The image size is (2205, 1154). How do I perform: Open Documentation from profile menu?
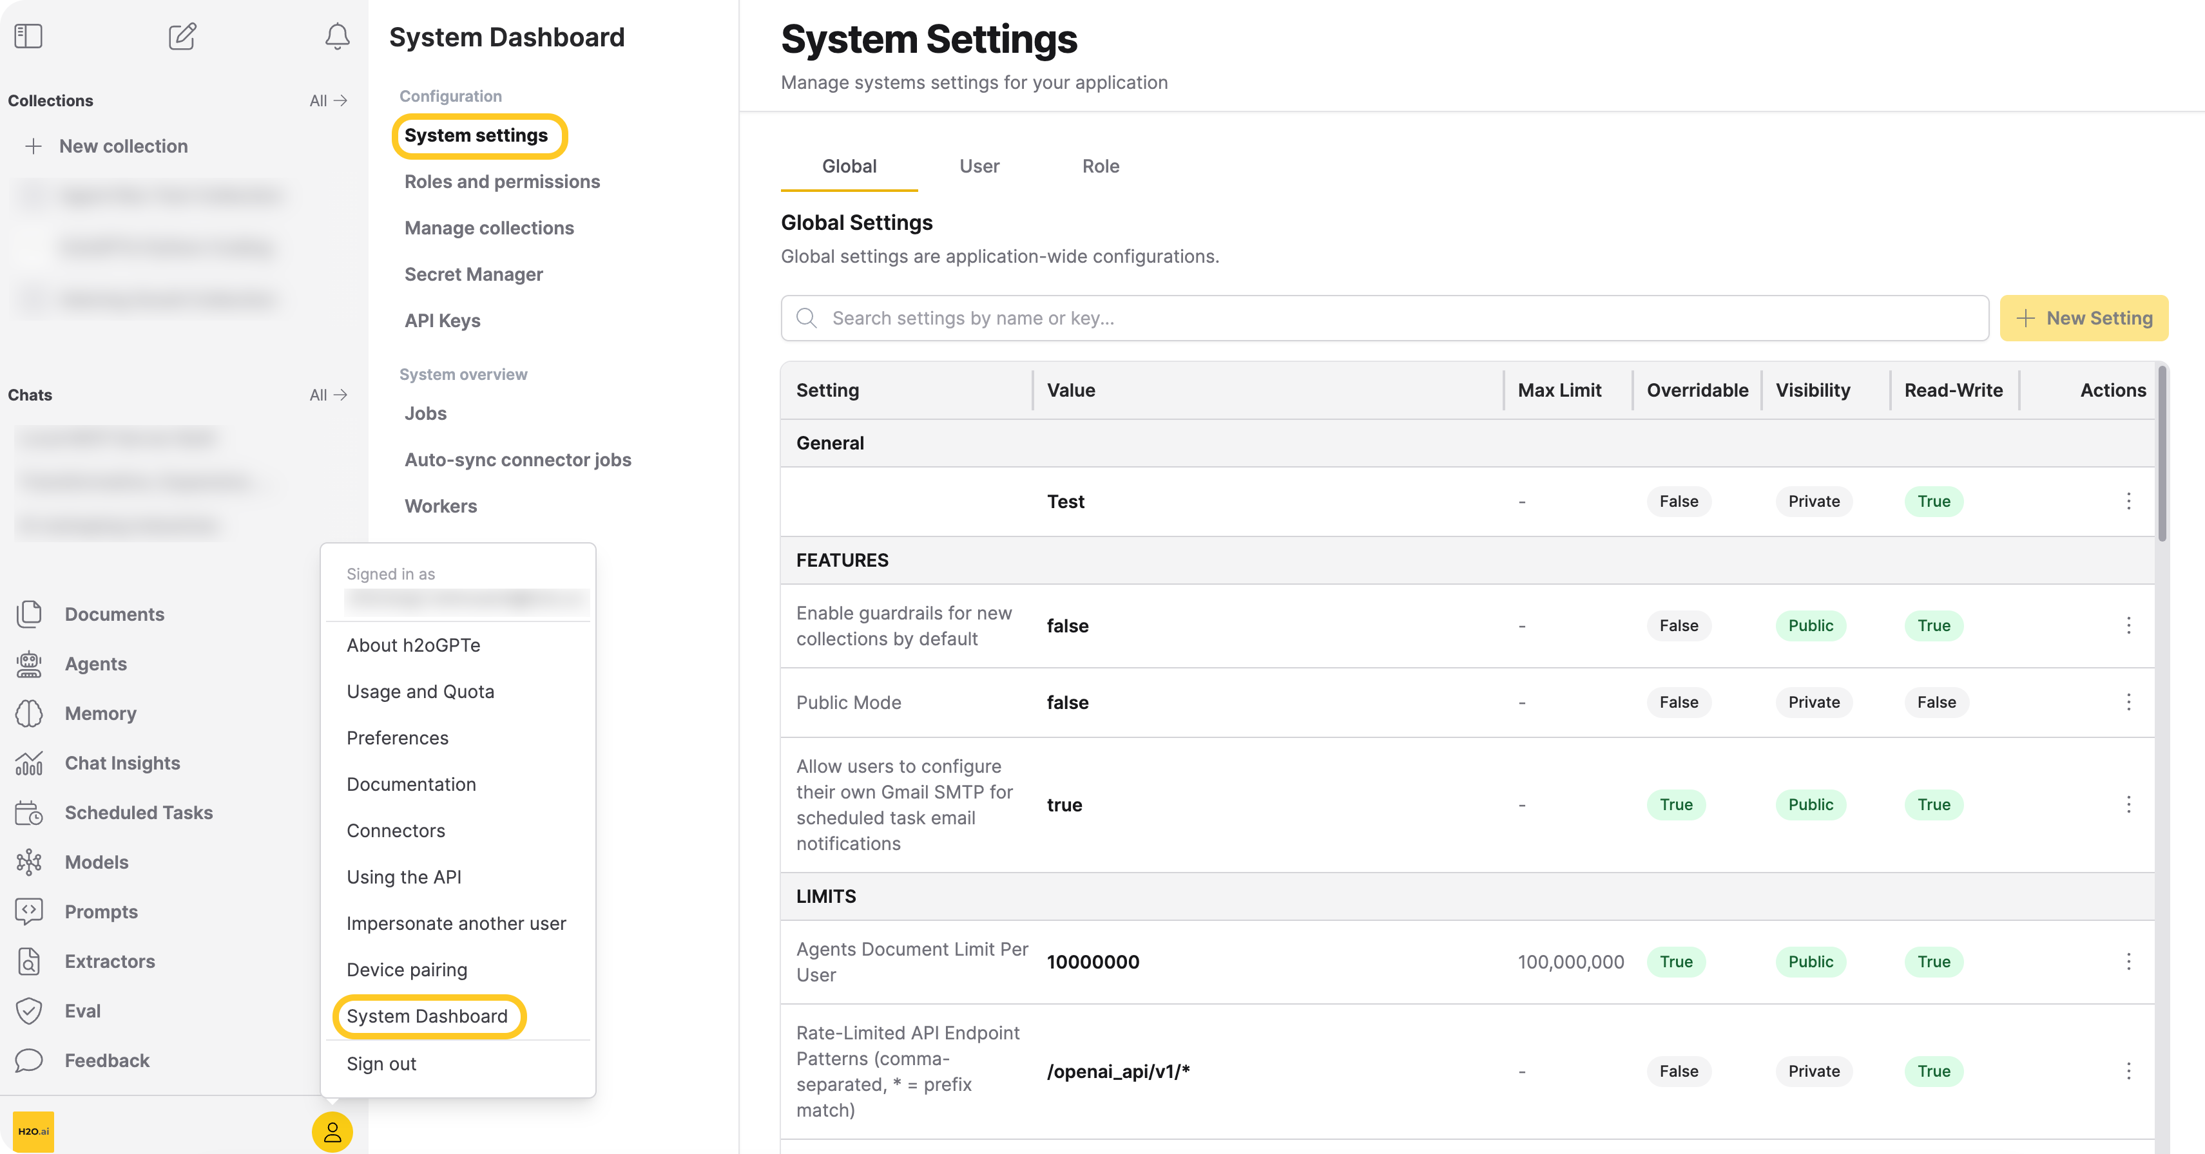pyautogui.click(x=411, y=784)
